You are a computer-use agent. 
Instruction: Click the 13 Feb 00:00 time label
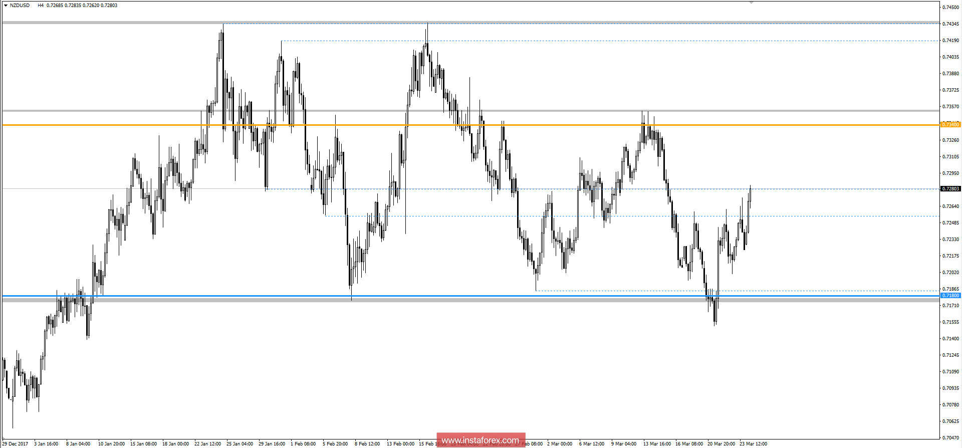point(400,444)
